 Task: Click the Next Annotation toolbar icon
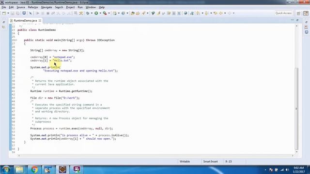pos(198,13)
